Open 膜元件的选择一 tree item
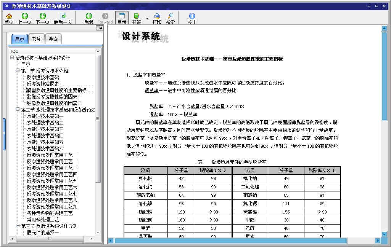391x247 pixels. pos(43,233)
